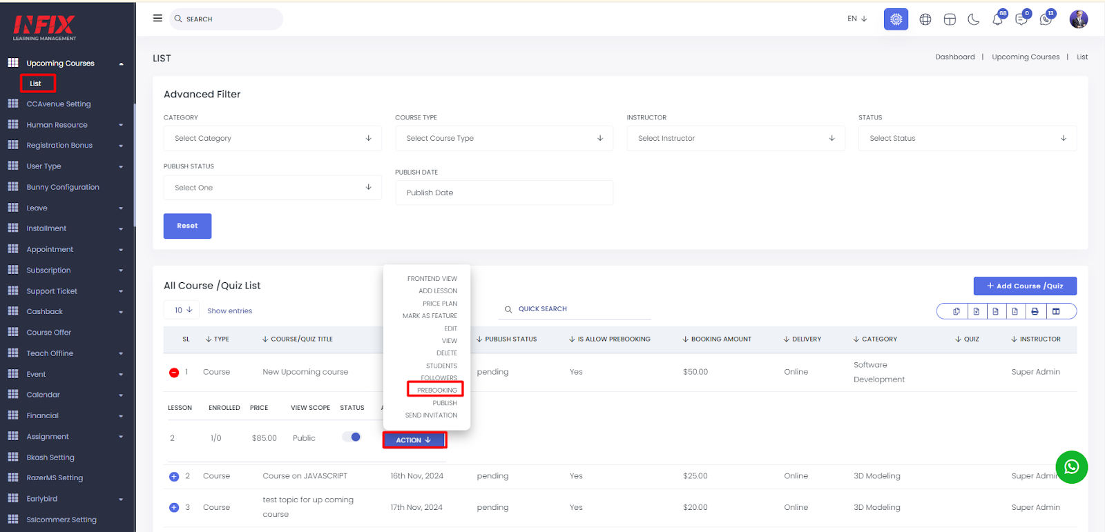Export table to Excel file icon
This screenshot has width=1105, height=532.
(x=977, y=311)
